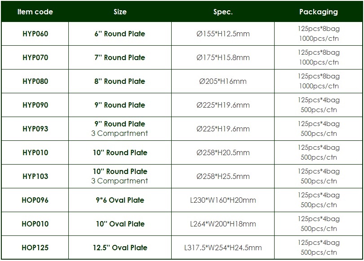Screen dimensions: 364x261
Task: Click the 12.5" Oval Plate cell
Action: tap(120, 248)
